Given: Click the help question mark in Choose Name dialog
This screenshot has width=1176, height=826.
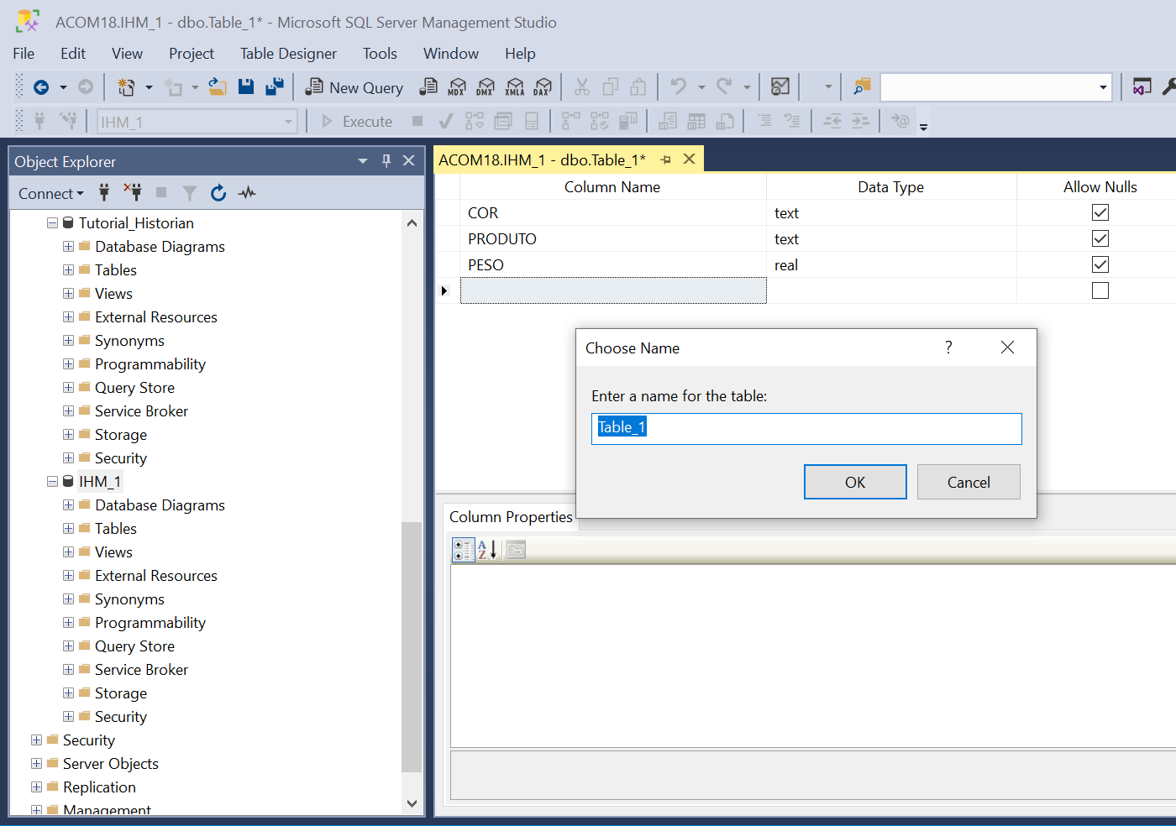Looking at the screenshot, I should coord(948,348).
